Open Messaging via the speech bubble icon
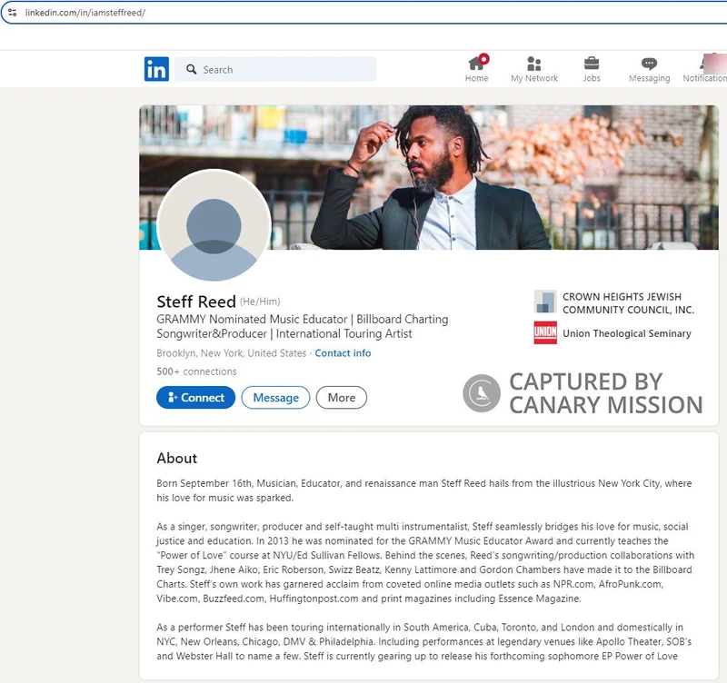Screen dimensions: 727x683 tap(649, 63)
